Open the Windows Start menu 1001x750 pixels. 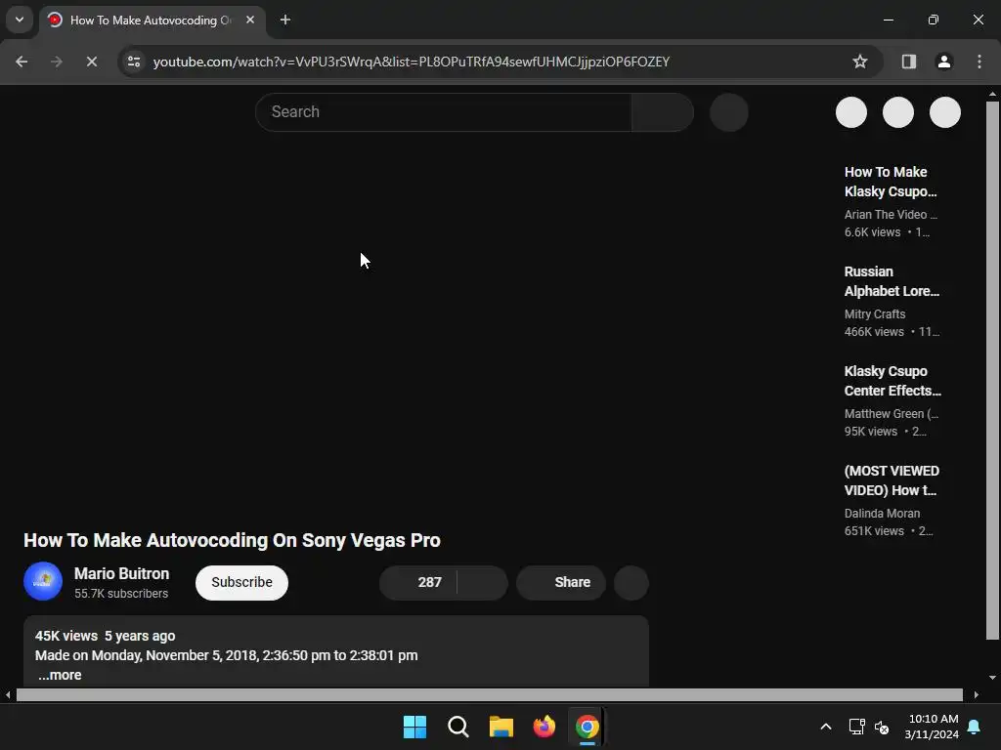coord(414,727)
